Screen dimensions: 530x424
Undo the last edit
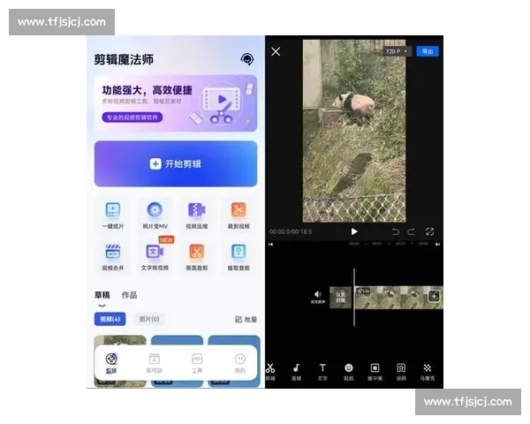396,231
